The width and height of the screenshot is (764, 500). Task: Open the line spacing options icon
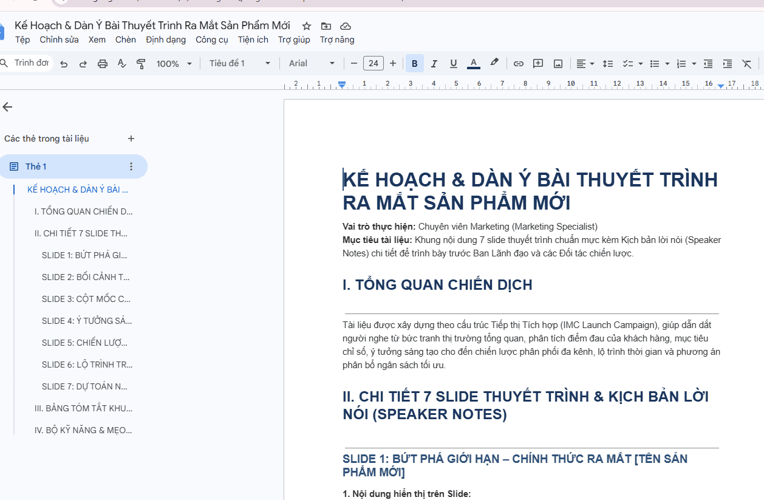[x=607, y=64]
